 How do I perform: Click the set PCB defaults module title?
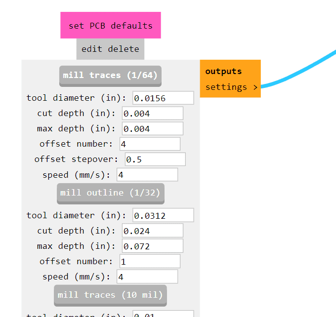(x=111, y=26)
